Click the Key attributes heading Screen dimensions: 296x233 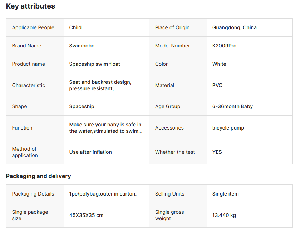pos(30,6)
